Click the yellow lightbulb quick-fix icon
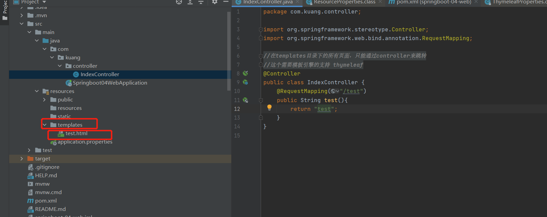Image resolution: width=547 pixels, height=217 pixels. [x=269, y=107]
